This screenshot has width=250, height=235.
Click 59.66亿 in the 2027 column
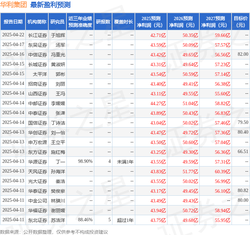[222, 35]
